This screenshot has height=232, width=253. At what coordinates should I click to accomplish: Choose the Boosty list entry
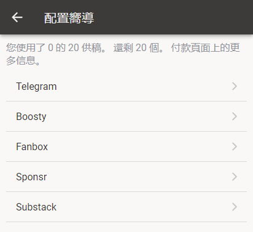pos(126,116)
